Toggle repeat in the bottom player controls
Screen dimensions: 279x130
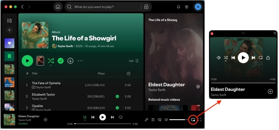tap(121, 117)
